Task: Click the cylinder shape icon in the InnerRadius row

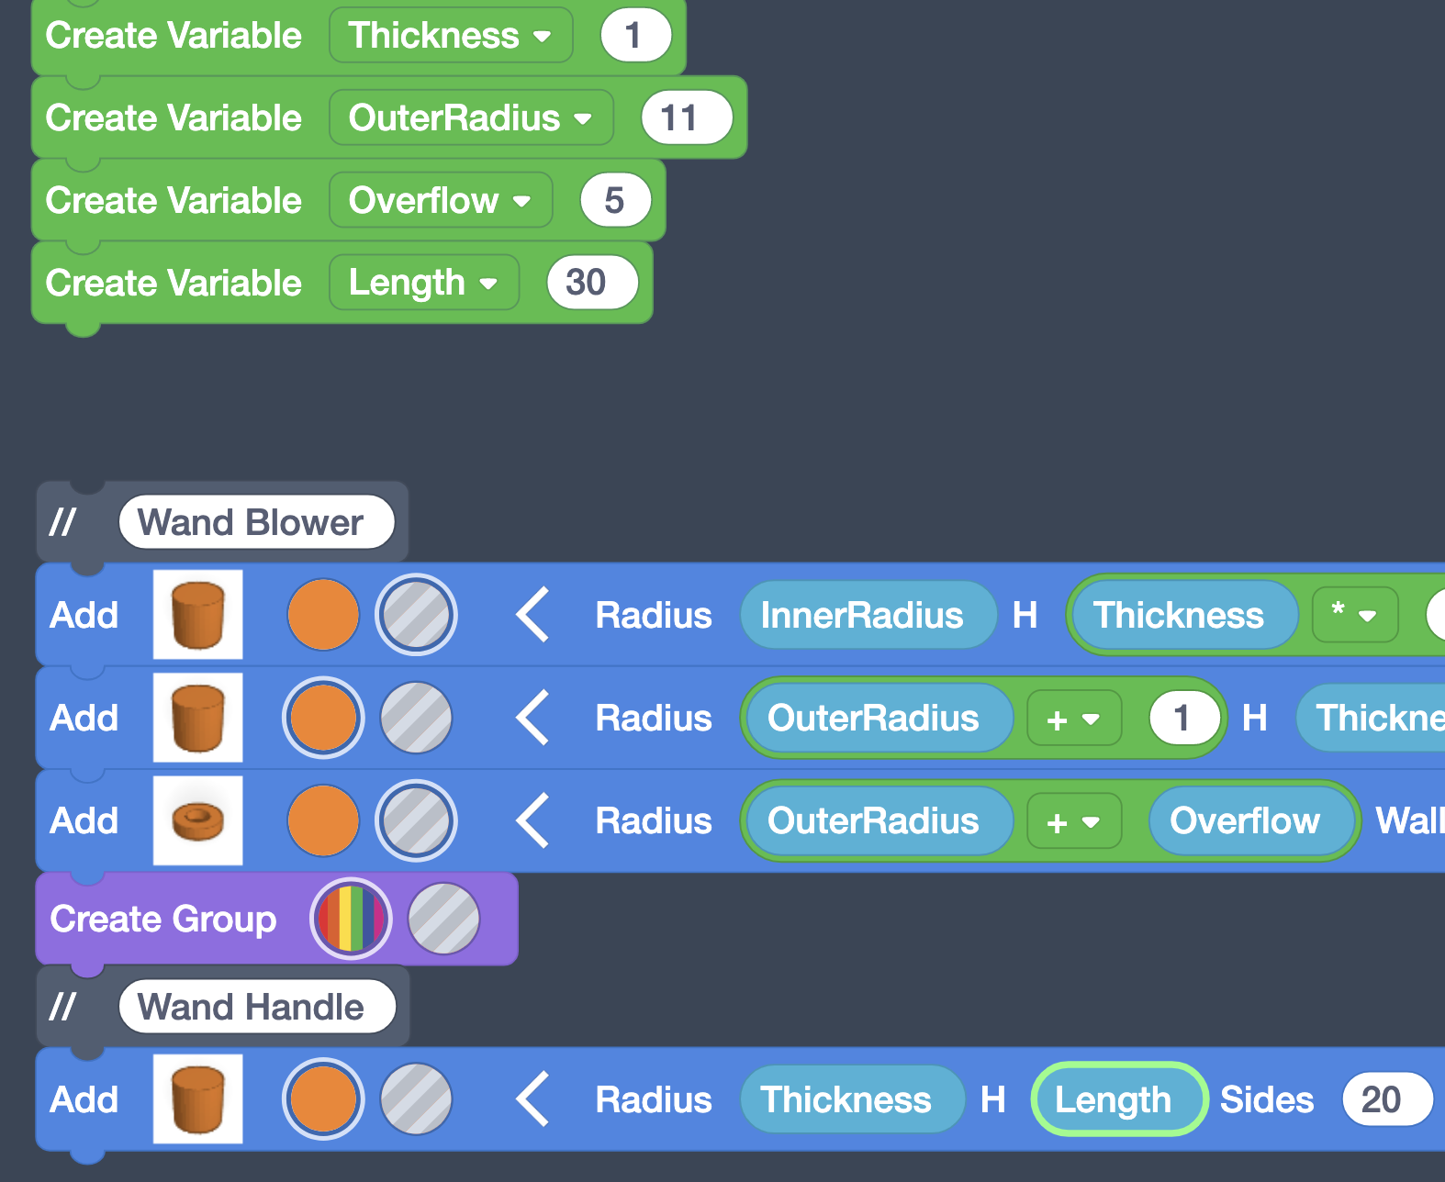Action: [x=197, y=614]
